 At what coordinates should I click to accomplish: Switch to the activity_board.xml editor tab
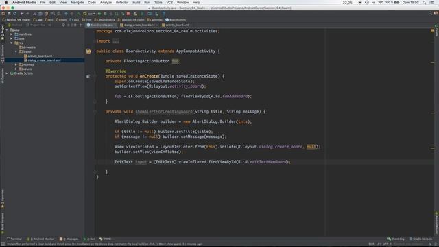(177, 25)
